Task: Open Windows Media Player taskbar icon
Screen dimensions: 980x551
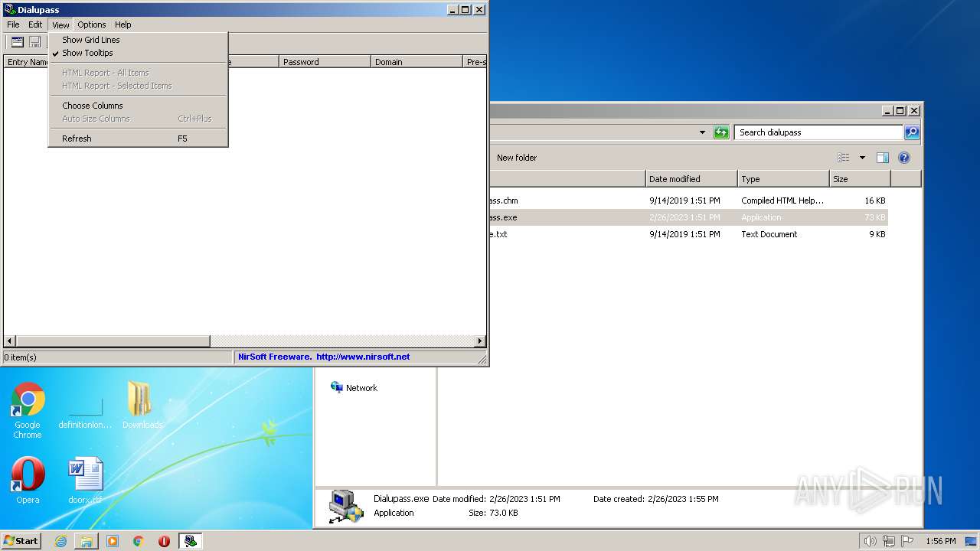Action: (x=113, y=541)
